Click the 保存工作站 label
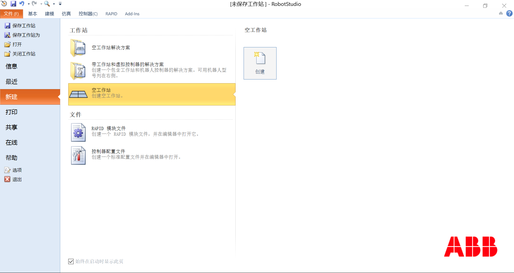This screenshot has width=514, height=273. click(24, 26)
